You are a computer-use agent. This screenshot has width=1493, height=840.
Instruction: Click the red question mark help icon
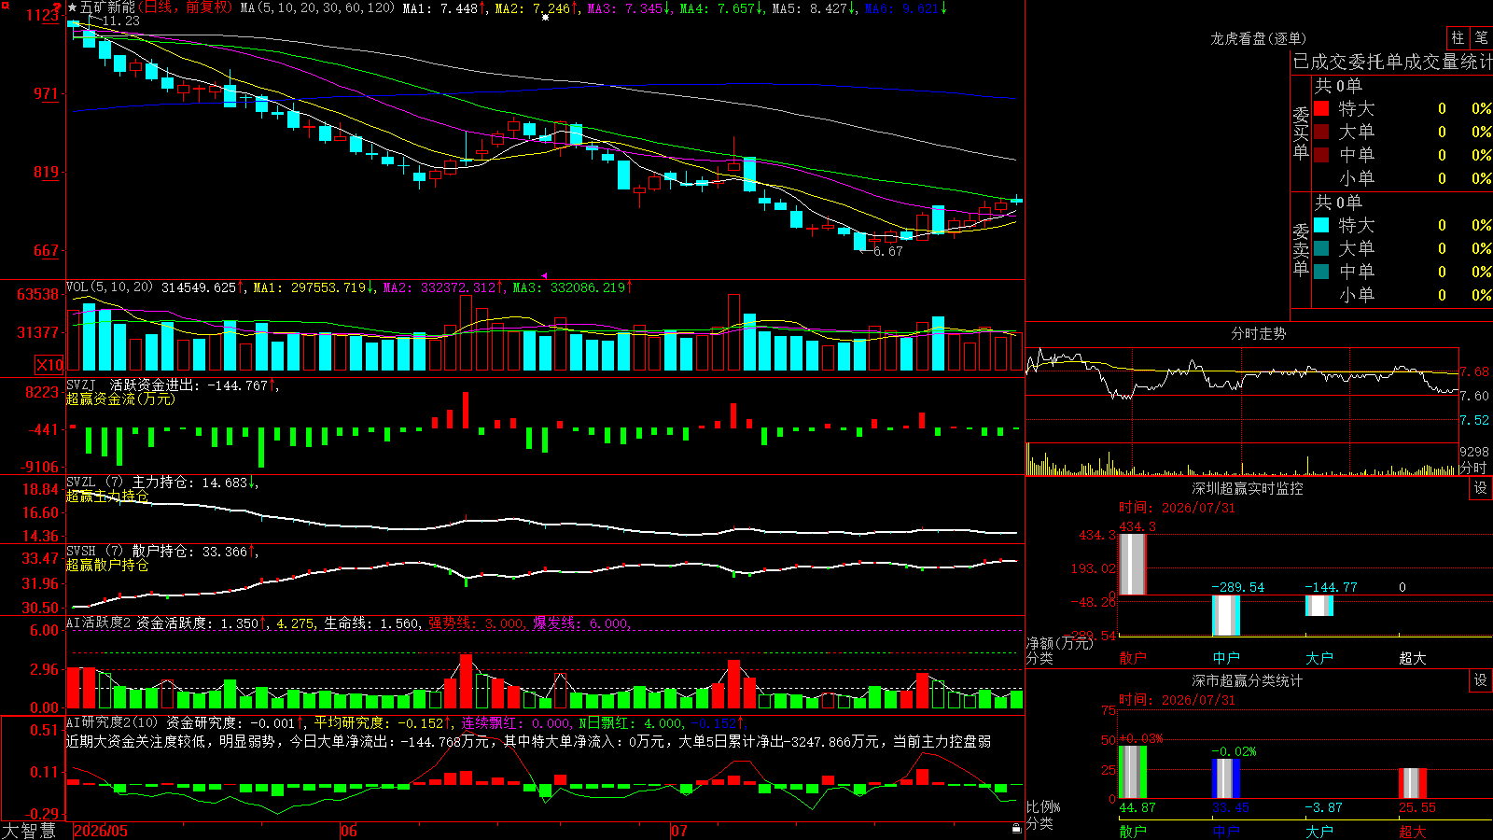(x=57, y=7)
